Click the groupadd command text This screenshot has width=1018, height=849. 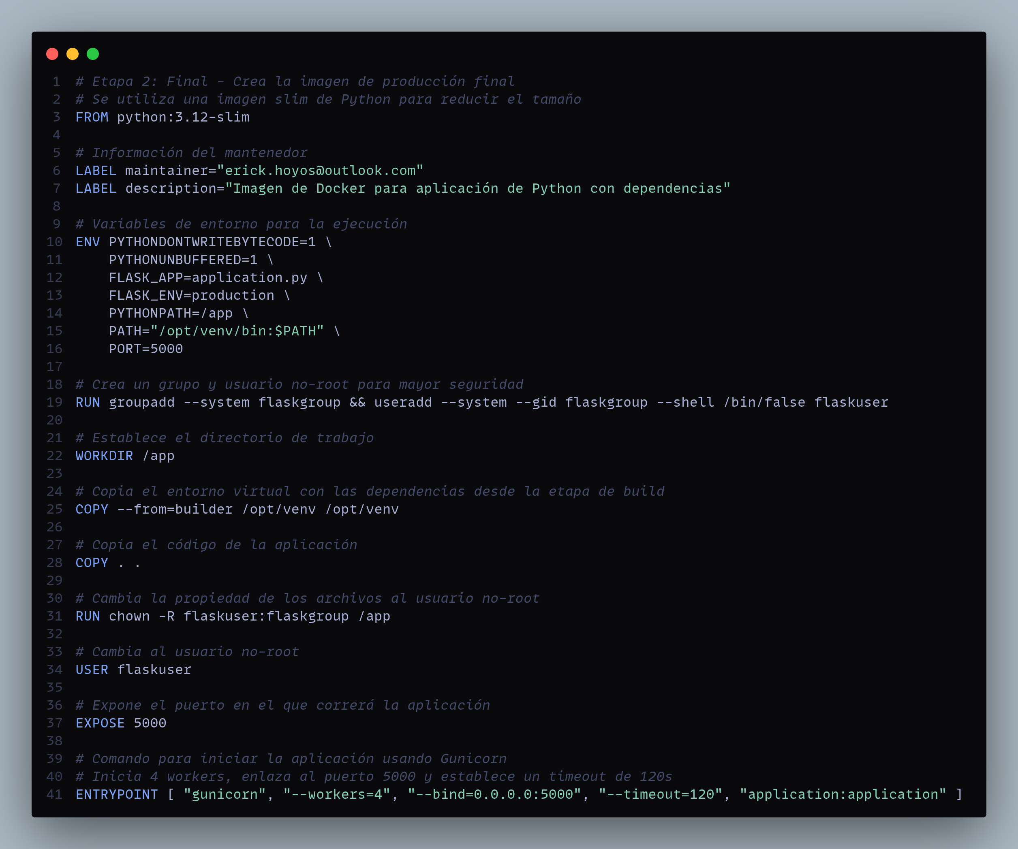pyautogui.click(x=141, y=402)
